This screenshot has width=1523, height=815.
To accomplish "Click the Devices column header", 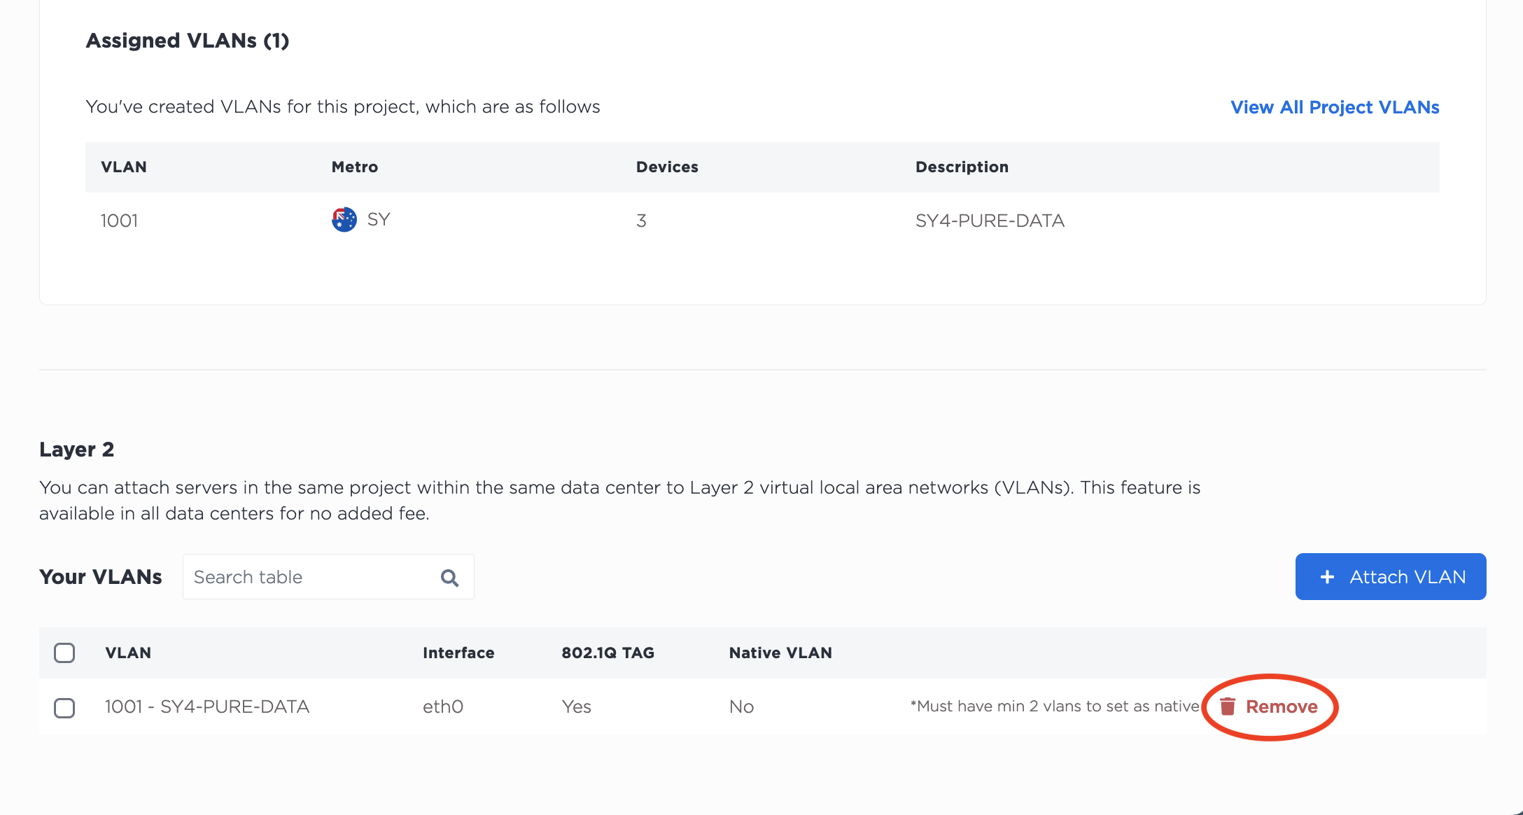I will [667, 167].
